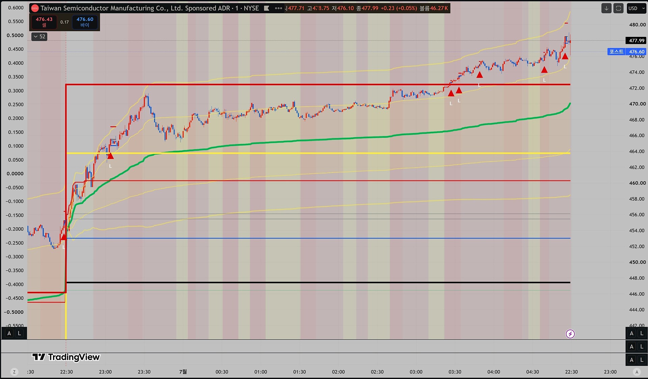Click the down-arrow button next to USD

(606, 8)
